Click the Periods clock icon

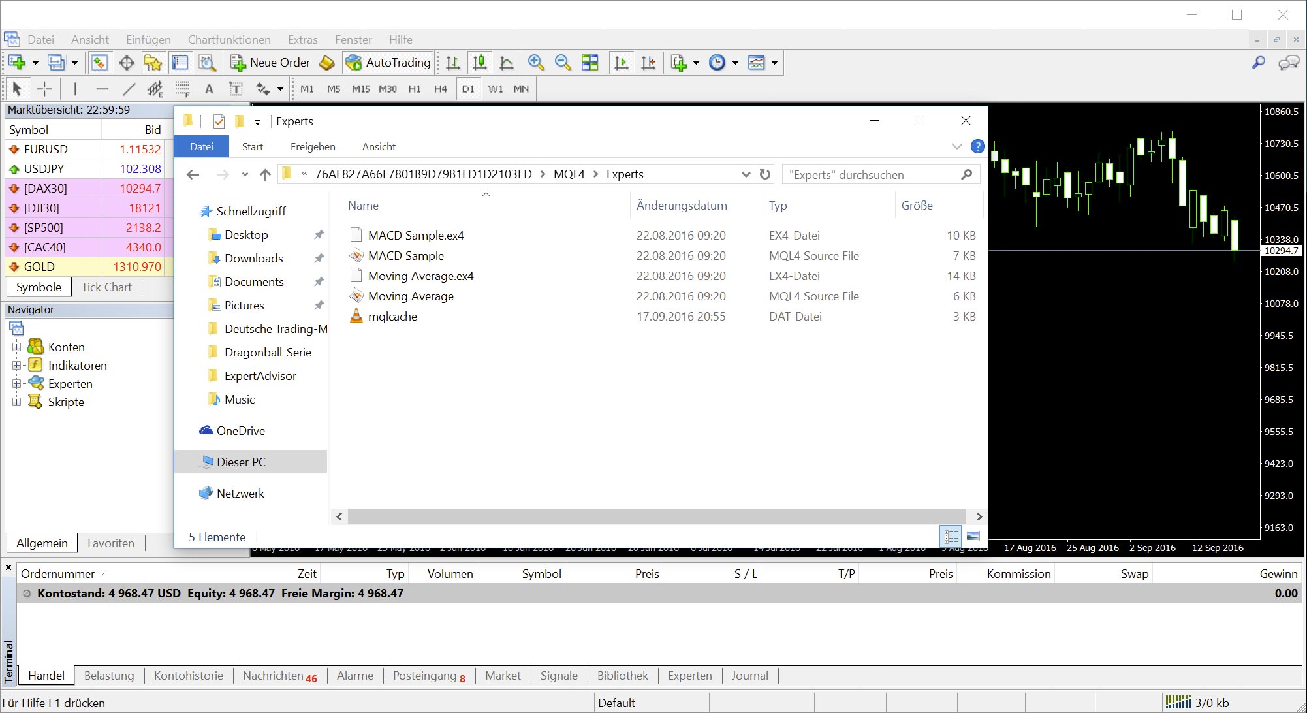[717, 63]
